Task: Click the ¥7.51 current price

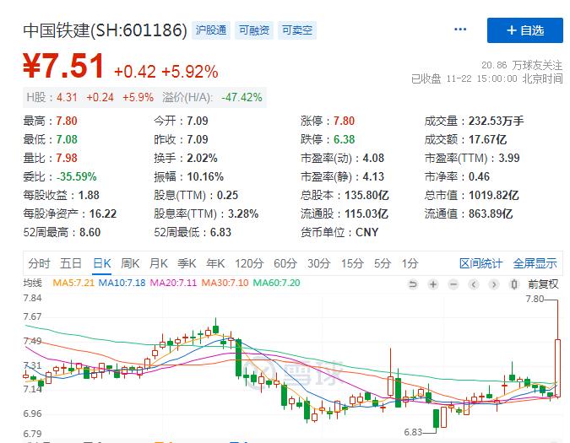Action: tap(63, 67)
